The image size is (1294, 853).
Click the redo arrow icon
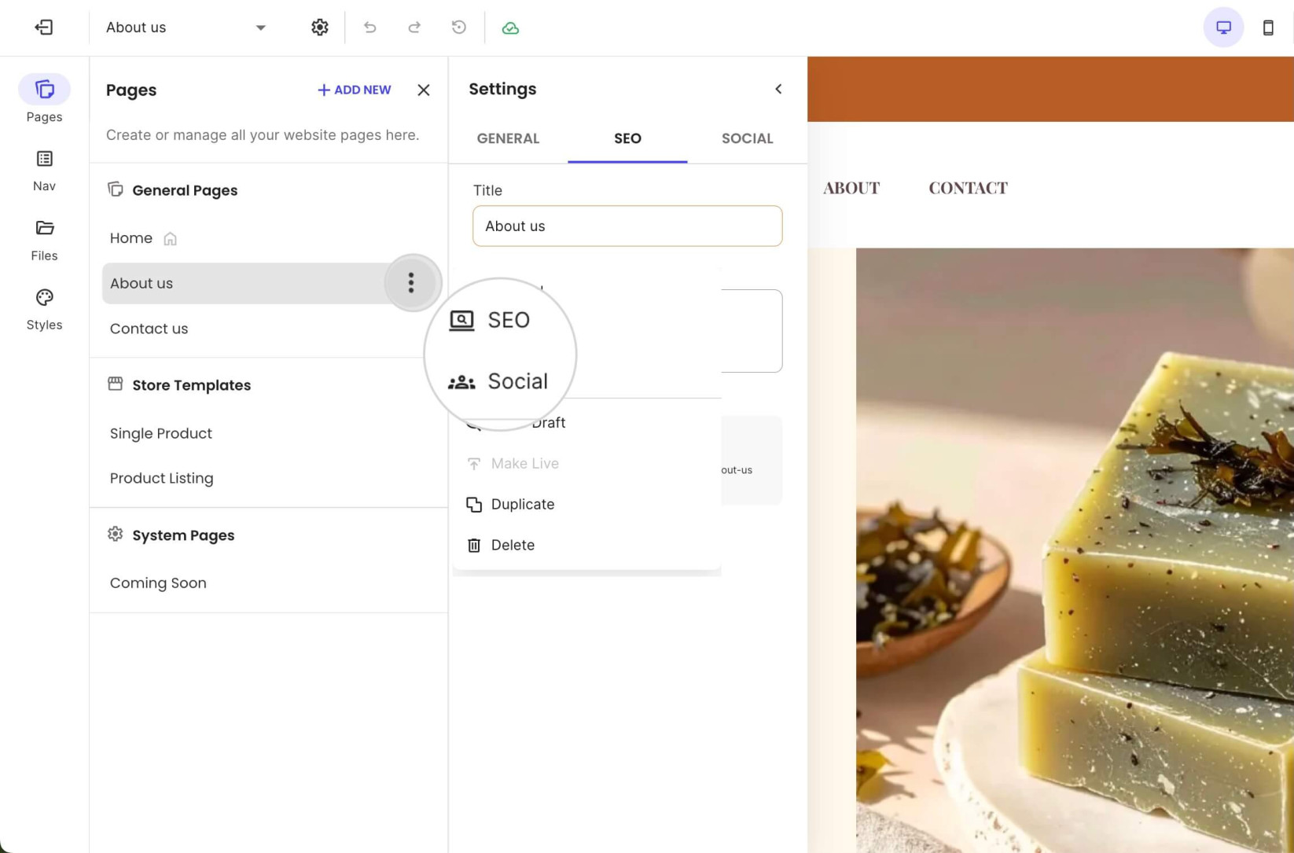coord(414,28)
